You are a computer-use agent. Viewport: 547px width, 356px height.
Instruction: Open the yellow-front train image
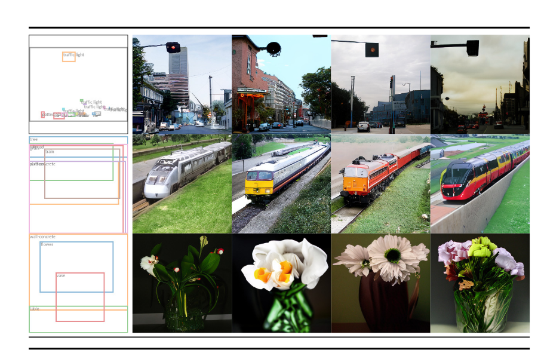click(281, 183)
